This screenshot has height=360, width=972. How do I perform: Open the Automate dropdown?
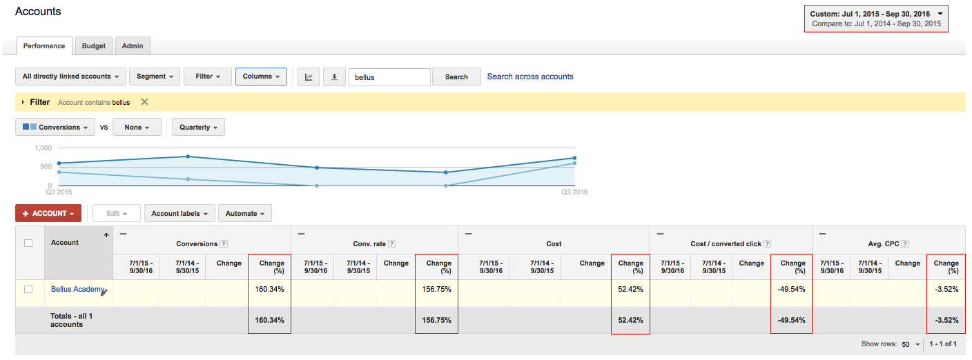click(x=245, y=214)
